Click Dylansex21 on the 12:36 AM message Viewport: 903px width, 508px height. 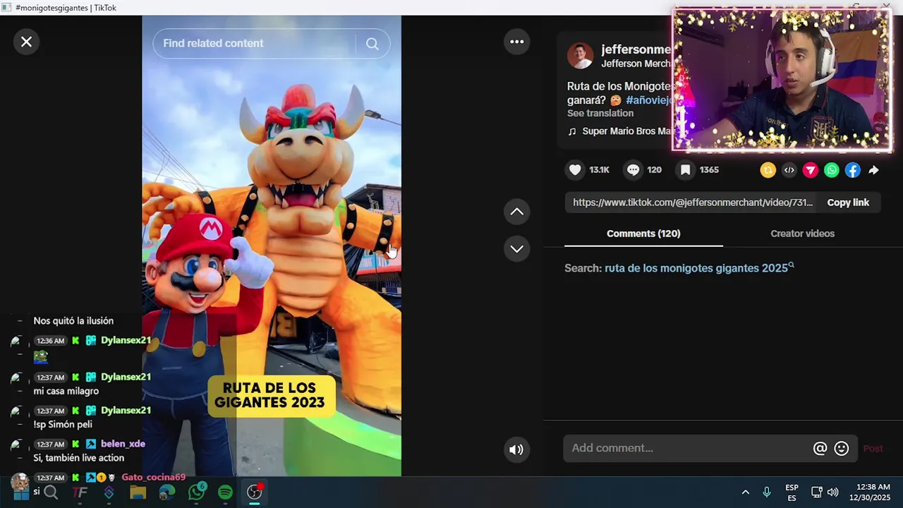[126, 340]
